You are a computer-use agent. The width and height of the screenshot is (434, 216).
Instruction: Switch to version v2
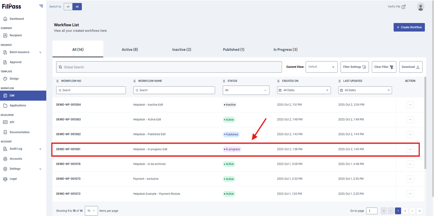[77, 7]
